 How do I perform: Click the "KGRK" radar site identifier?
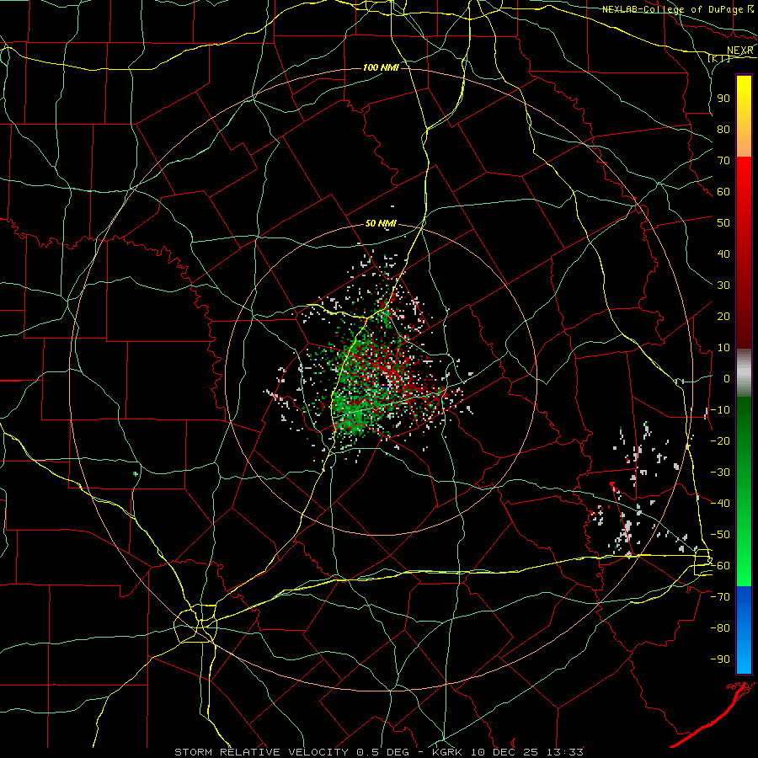point(448,752)
